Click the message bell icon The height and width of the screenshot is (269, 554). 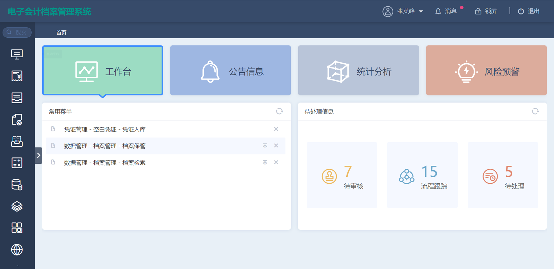438,11
